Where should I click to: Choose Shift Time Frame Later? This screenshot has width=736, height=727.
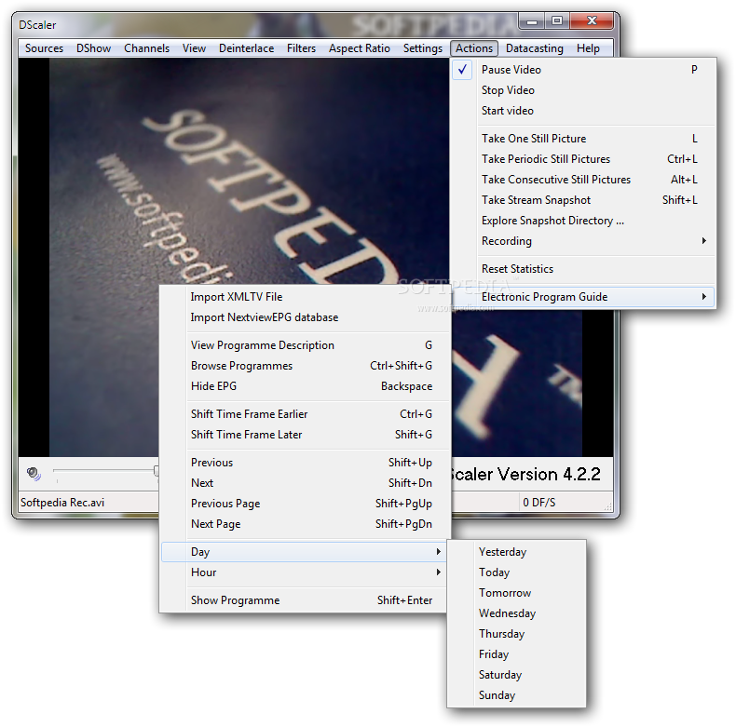pyautogui.click(x=304, y=435)
